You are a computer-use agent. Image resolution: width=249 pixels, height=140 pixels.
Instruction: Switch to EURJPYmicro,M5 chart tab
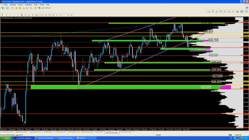pos(126,132)
